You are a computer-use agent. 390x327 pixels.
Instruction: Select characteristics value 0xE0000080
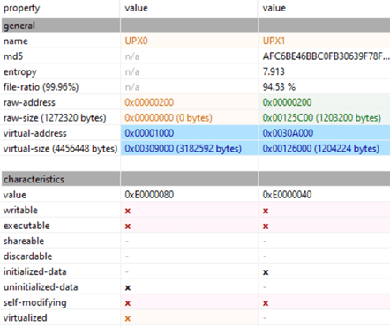click(x=149, y=195)
